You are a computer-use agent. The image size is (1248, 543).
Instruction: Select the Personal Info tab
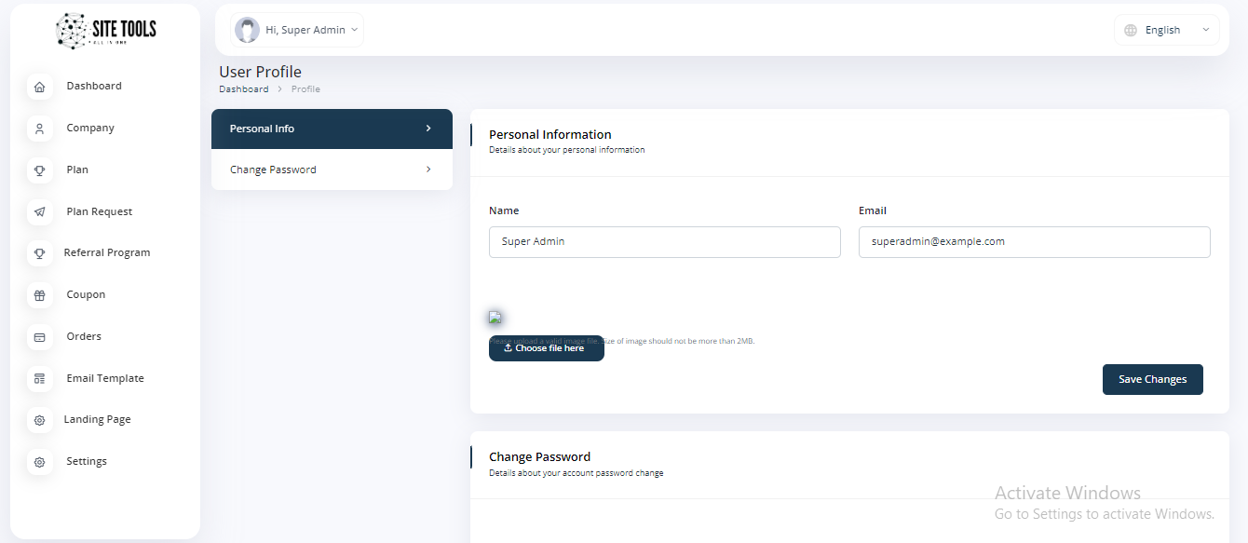[x=332, y=129]
